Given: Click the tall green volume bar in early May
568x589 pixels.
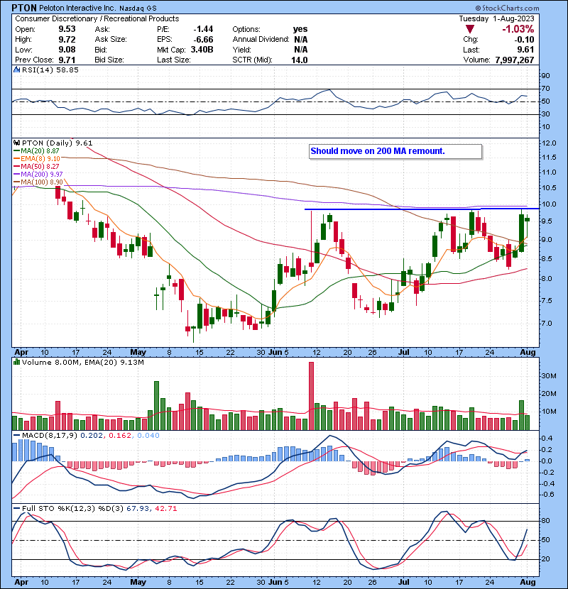Looking at the screenshot, I should 156,406.
